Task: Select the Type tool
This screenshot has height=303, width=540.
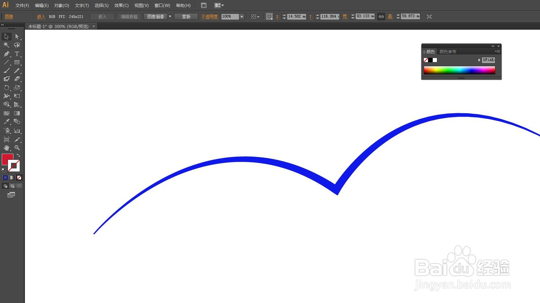Action: click(x=17, y=54)
